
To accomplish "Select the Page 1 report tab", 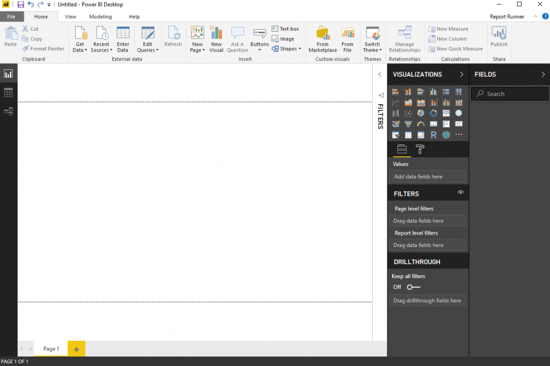I will click(51, 349).
